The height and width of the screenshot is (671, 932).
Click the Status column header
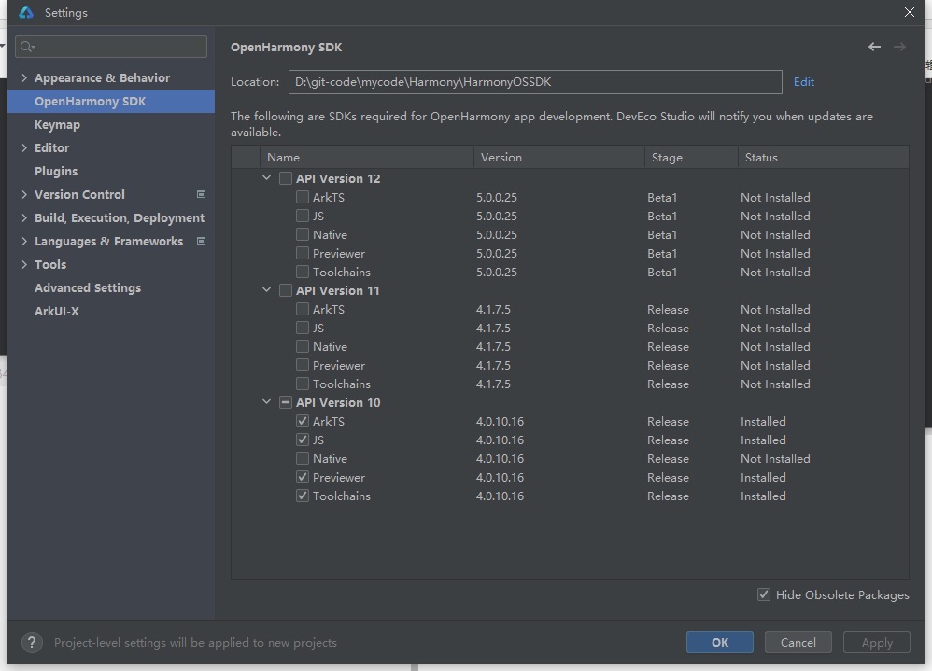[824, 158]
